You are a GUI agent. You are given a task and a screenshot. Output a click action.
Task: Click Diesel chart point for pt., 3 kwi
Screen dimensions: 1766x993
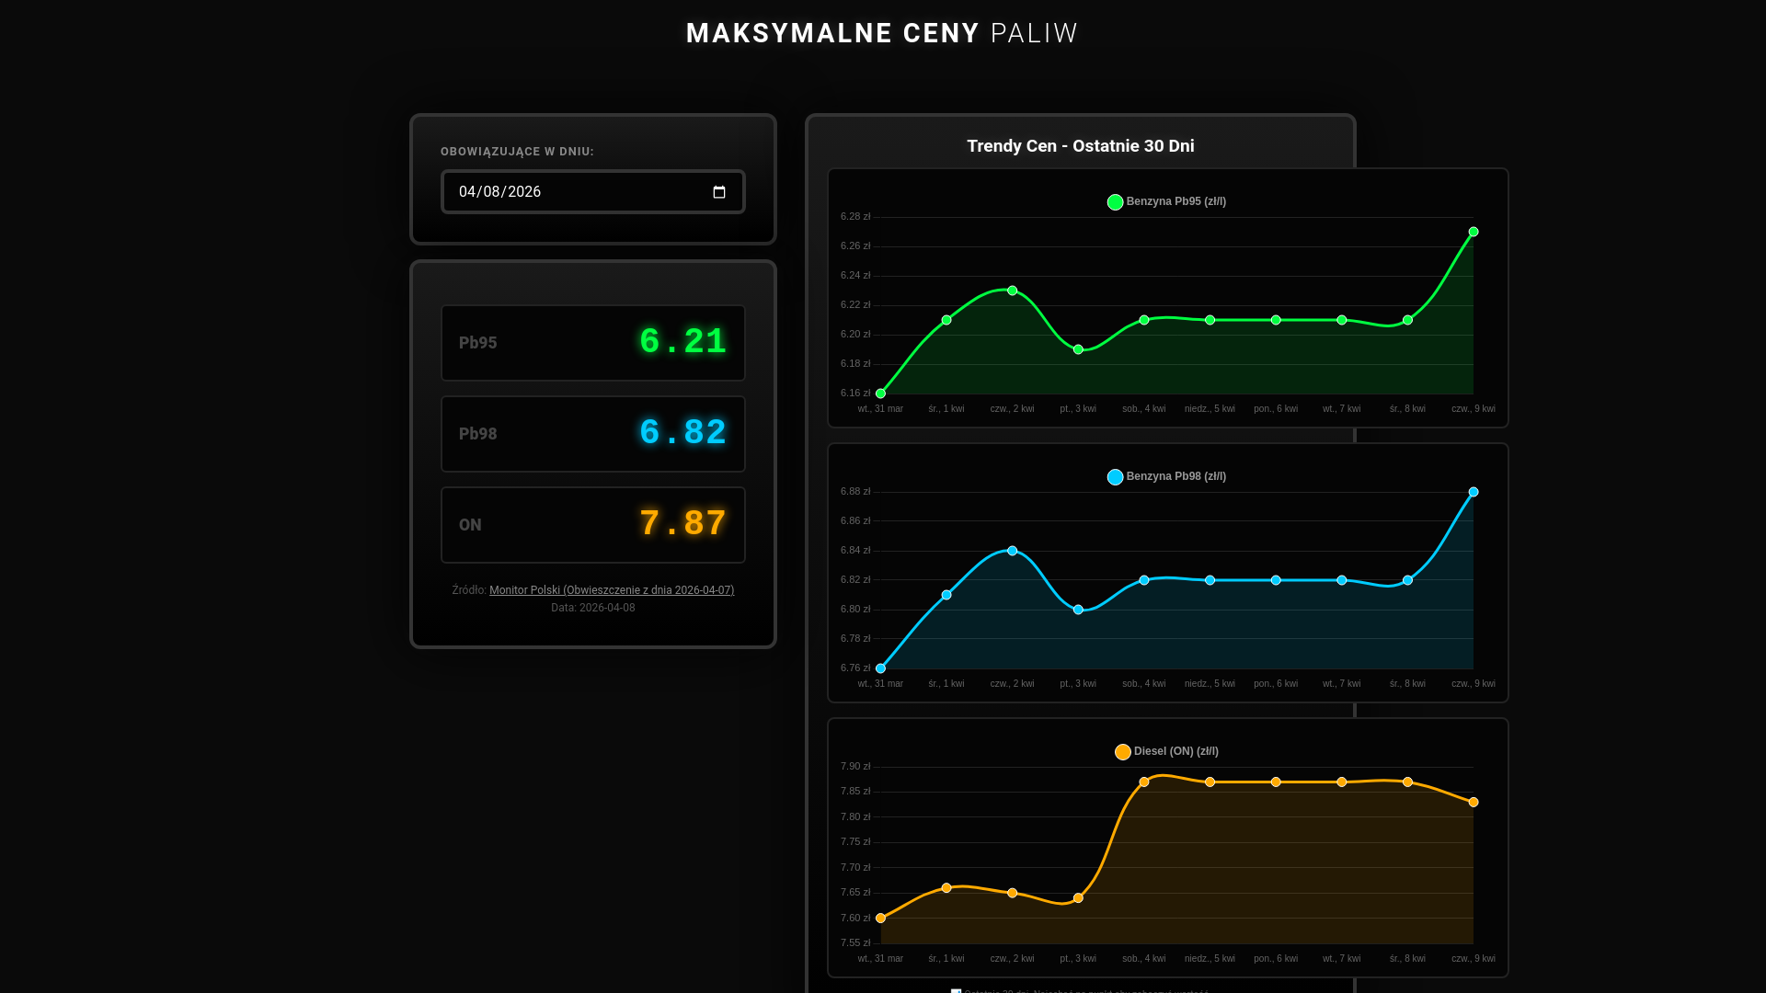point(1078,898)
